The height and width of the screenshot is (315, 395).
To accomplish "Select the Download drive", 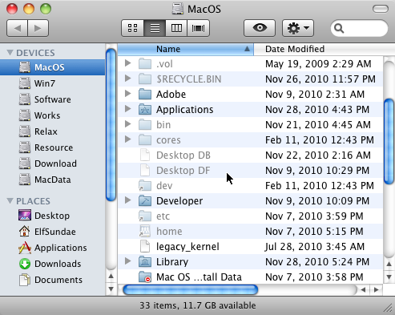I will (x=53, y=164).
